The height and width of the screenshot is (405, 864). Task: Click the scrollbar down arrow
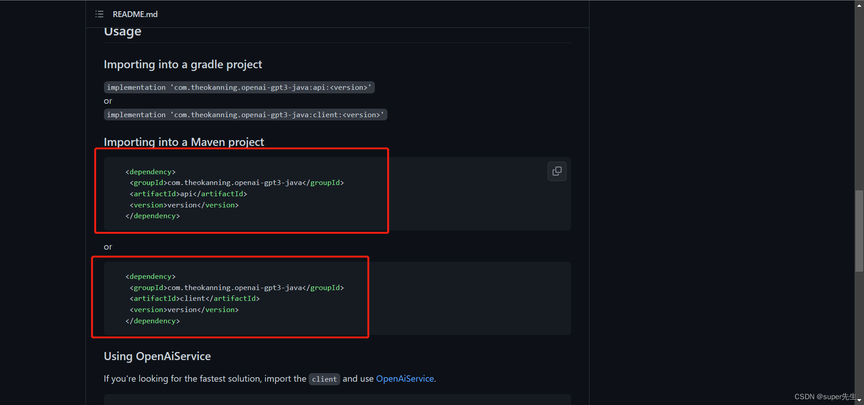pos(859,400)
